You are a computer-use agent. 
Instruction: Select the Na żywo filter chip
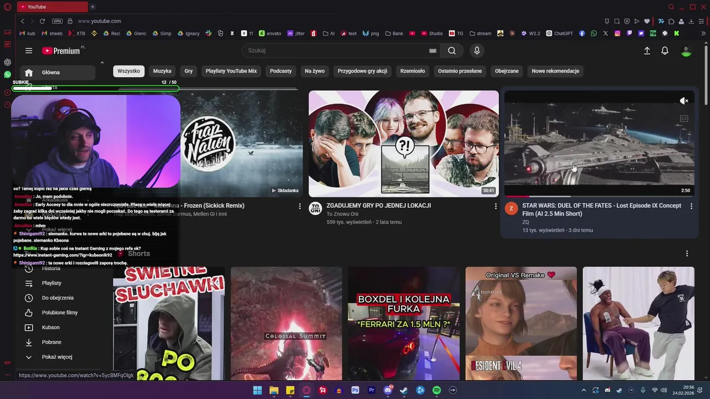point(315,71)
